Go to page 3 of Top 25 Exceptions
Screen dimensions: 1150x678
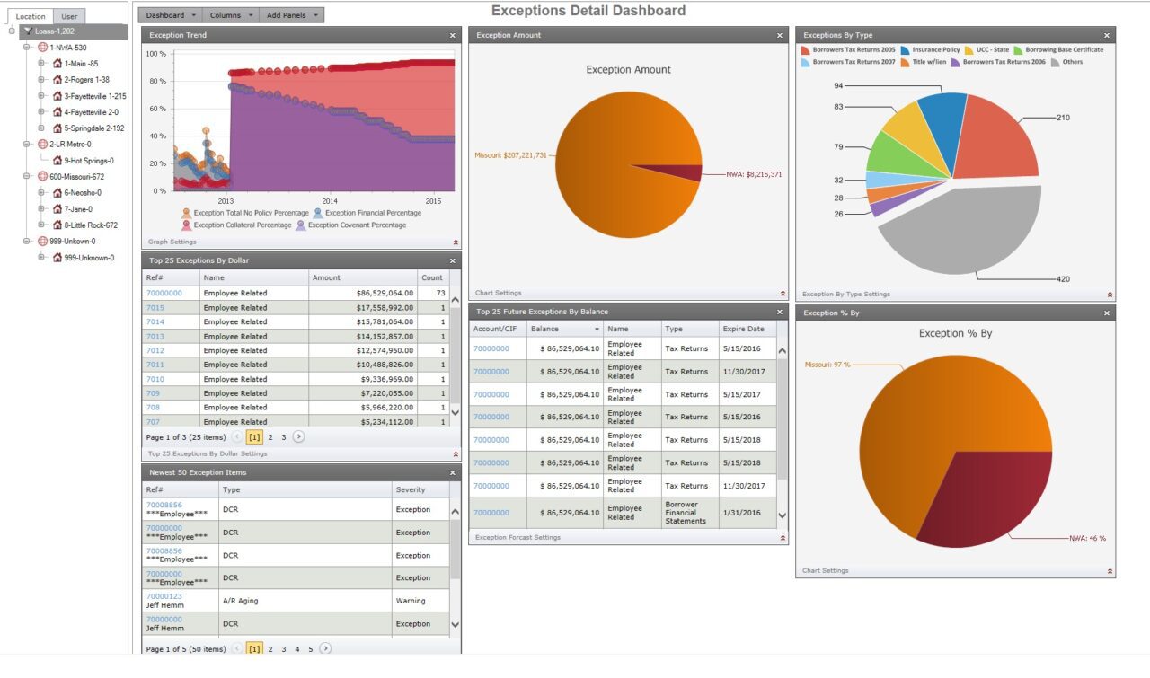(x=284, y=437)
